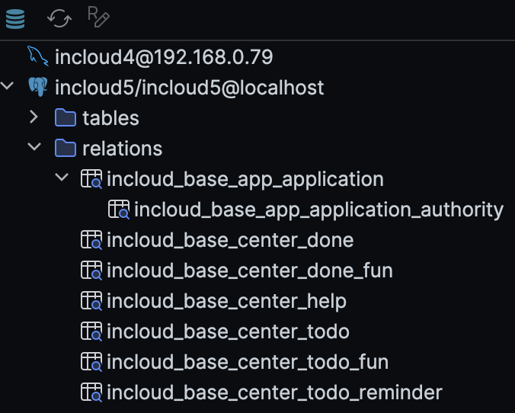
Task: Select the incloud_base_center_done entry
Action: click(230, 240)
